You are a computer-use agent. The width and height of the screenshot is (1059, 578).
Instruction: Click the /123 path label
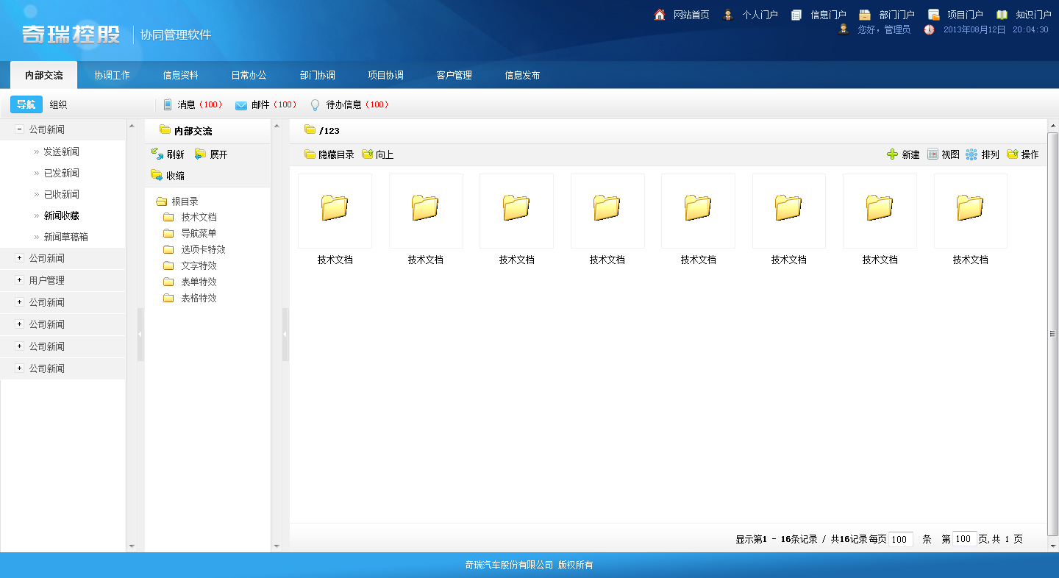(329, 131)
